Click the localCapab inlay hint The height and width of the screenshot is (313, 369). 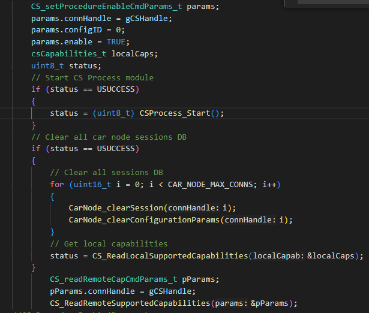pos(278,256)
